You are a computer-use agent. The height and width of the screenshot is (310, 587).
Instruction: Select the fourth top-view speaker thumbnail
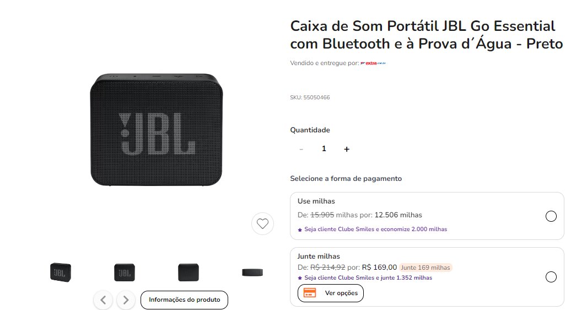click(x=252, y=272)
